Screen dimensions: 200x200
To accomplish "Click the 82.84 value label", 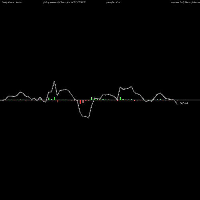I will [x=184, y=103].
